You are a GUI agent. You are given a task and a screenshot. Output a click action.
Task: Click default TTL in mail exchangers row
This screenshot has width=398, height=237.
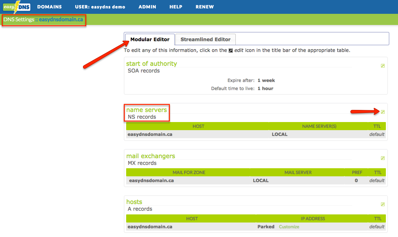[377, 180]
